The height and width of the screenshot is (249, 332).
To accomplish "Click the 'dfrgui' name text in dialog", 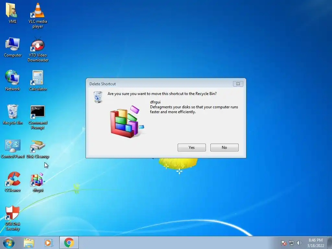I will tap(155, 102).
